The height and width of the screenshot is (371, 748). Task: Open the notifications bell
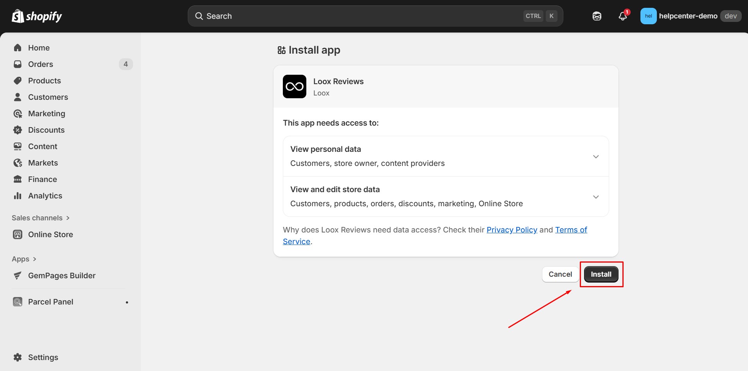pos(622,16)
